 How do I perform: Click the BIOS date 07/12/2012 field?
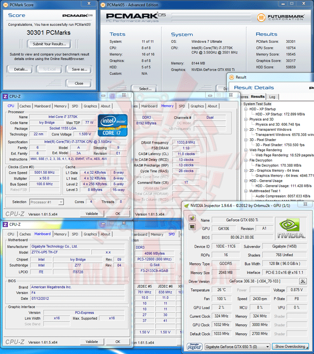pyautogui.click(x=78, y=299)
